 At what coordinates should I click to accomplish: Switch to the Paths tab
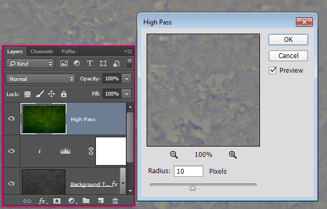point(69,52)
